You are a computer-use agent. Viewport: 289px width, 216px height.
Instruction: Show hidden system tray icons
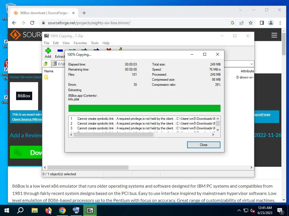239,210
